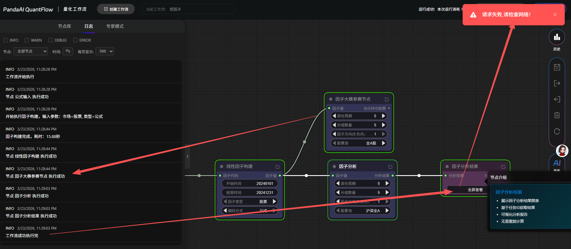Enable the WARN log filter checkbox
The image size is (571, 249).
tap(27, 40)
